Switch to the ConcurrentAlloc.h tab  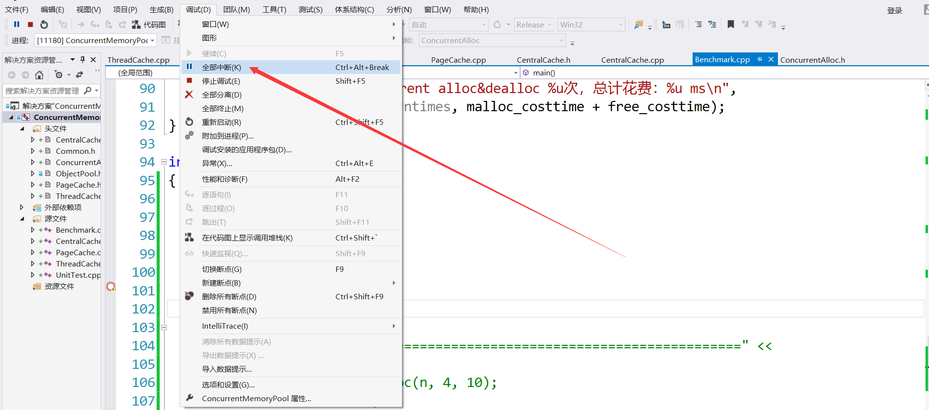click(813, 60)
